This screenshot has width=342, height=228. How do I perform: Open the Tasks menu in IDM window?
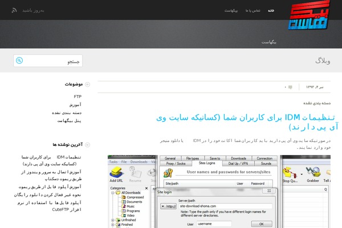(113, 162)
